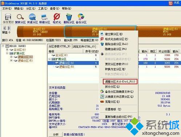Click the 分析 button
This screenshot has width=181, height=137.
click(56, 134)
